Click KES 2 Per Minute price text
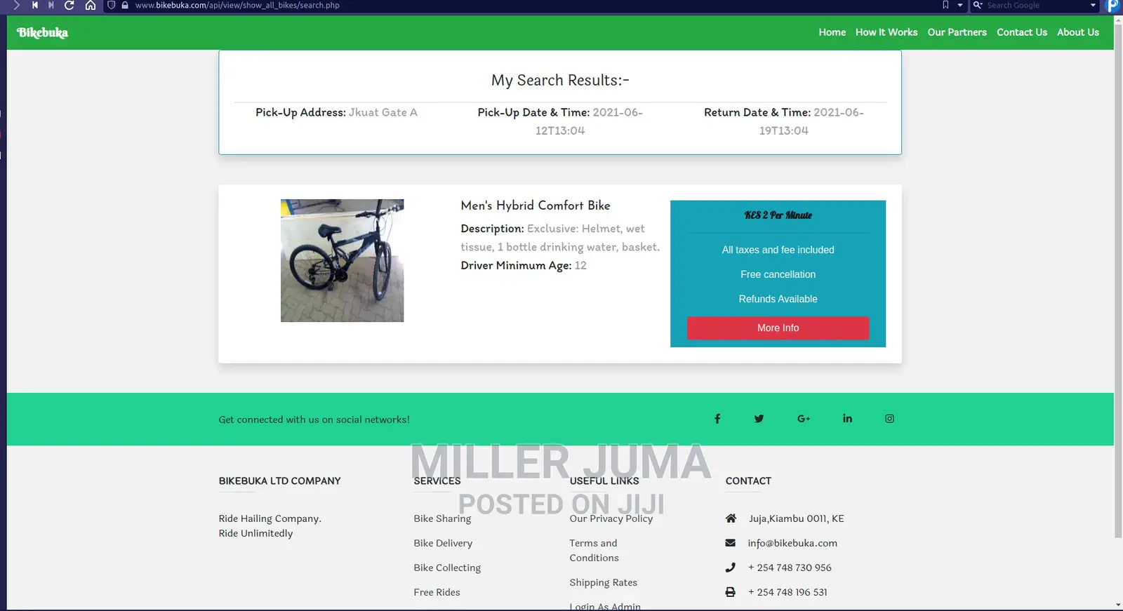Image resolution: width=1123 pixels, height=611 pixels. point(778,215)
